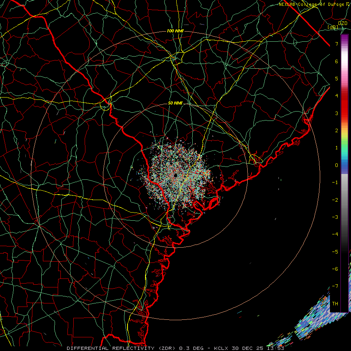351x351 pixels.
Task: Click the "-7" tick on the color scale
Action: 335,286
